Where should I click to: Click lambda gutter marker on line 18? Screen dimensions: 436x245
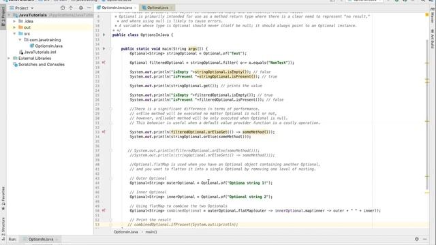coord(104,63)
